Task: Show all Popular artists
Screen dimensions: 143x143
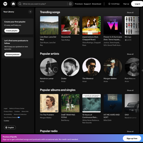Action: (x=130, y=54)
